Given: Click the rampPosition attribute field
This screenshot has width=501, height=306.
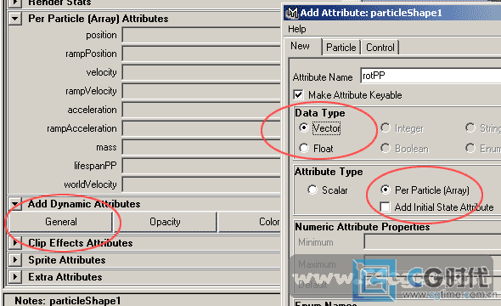Looking at the screenshot, I should point(201,54).
